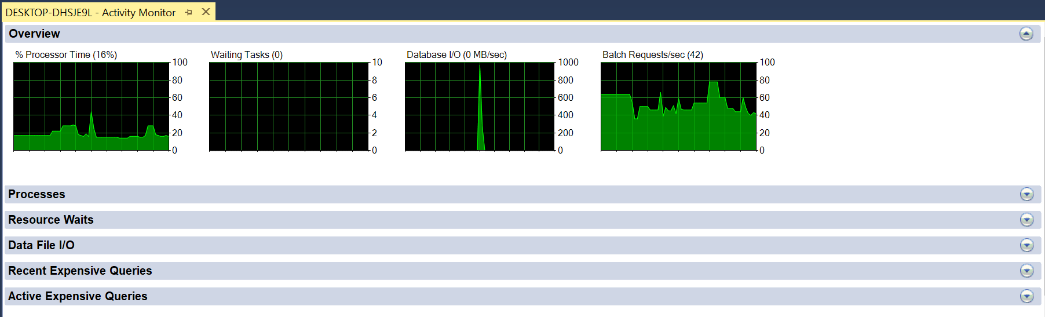The height and width of the screenshot is (317, 1045).
Task: Click the empty Waiting Tasks graph
Action: [288, 107]
